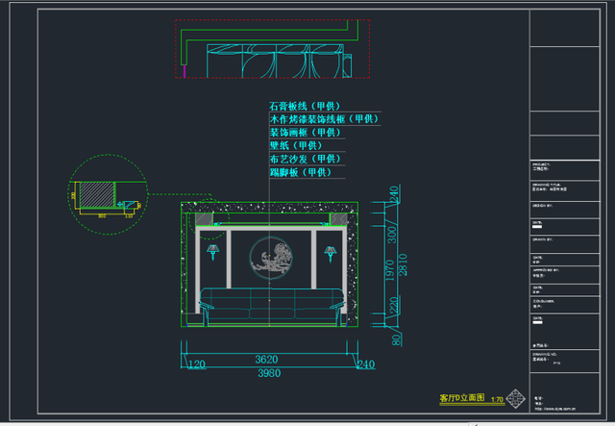The image size is (615, 426).
Task: Select the 木作烤漆装饰线框（甲供）annotation
Action: (x=324, y=119)
